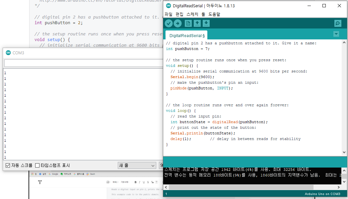
Task: Open the 제목1 heading dropdown in browser editor
Action: [116, 182]
